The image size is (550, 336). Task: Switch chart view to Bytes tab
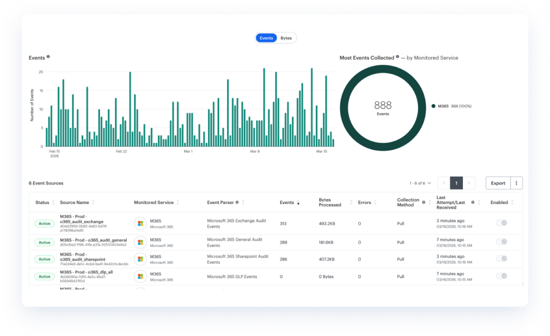click(286, 38)
